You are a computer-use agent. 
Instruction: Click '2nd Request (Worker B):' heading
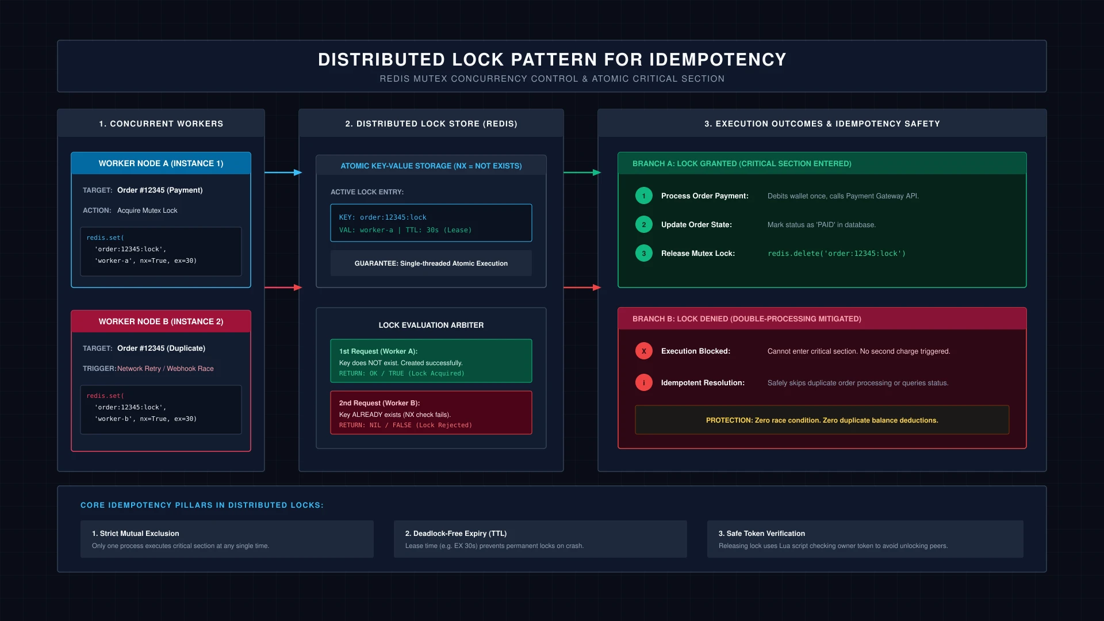pyautogui.click(x=379, y=403)
